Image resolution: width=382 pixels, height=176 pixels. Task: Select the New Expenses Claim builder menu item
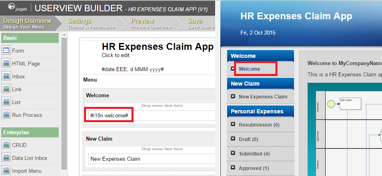[115, 159]
